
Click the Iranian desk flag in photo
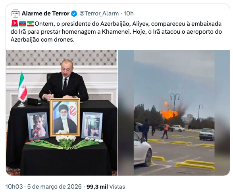[23, 89]
